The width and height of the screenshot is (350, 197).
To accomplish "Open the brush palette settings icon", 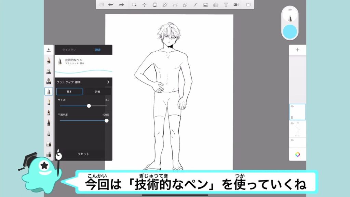I will coord(48,50).
